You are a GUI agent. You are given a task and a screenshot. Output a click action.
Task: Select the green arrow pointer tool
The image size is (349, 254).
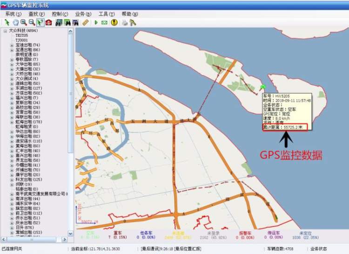7,22
